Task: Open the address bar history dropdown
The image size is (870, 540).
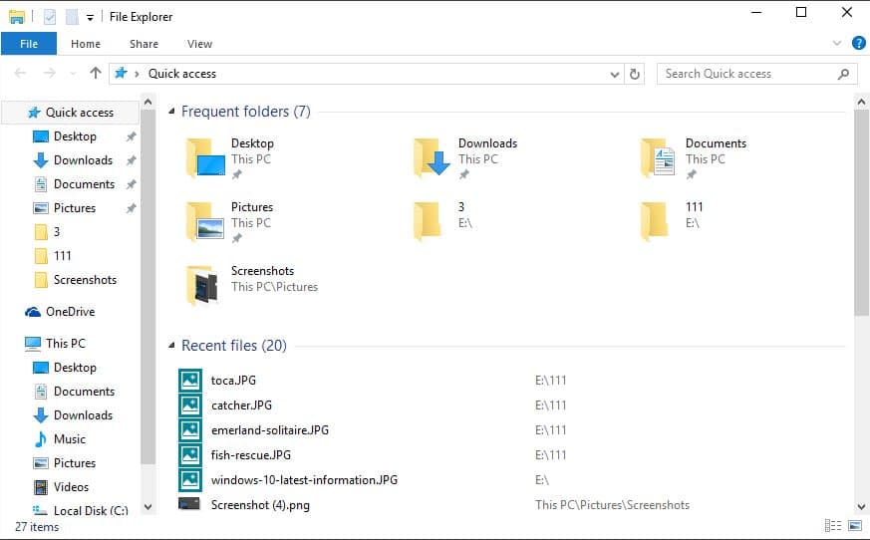Action: 614,74
